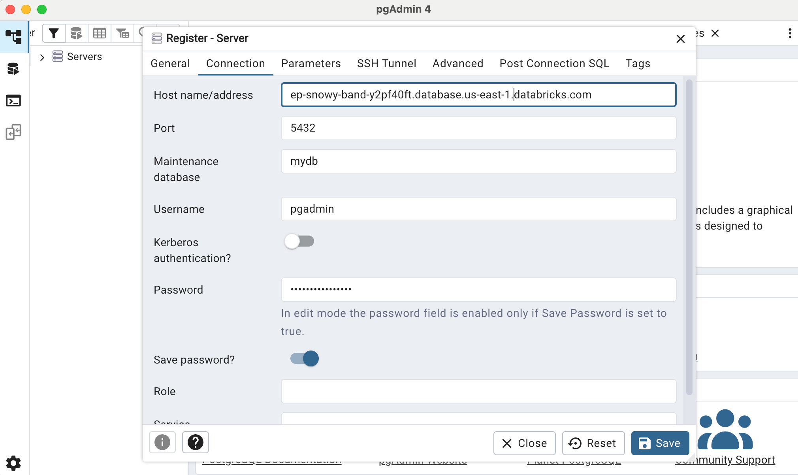The height and width of the screenshot is (475, 798).
Task: Select the Object Explorer icon in sidebar
Action: click(x=14, y=37)
